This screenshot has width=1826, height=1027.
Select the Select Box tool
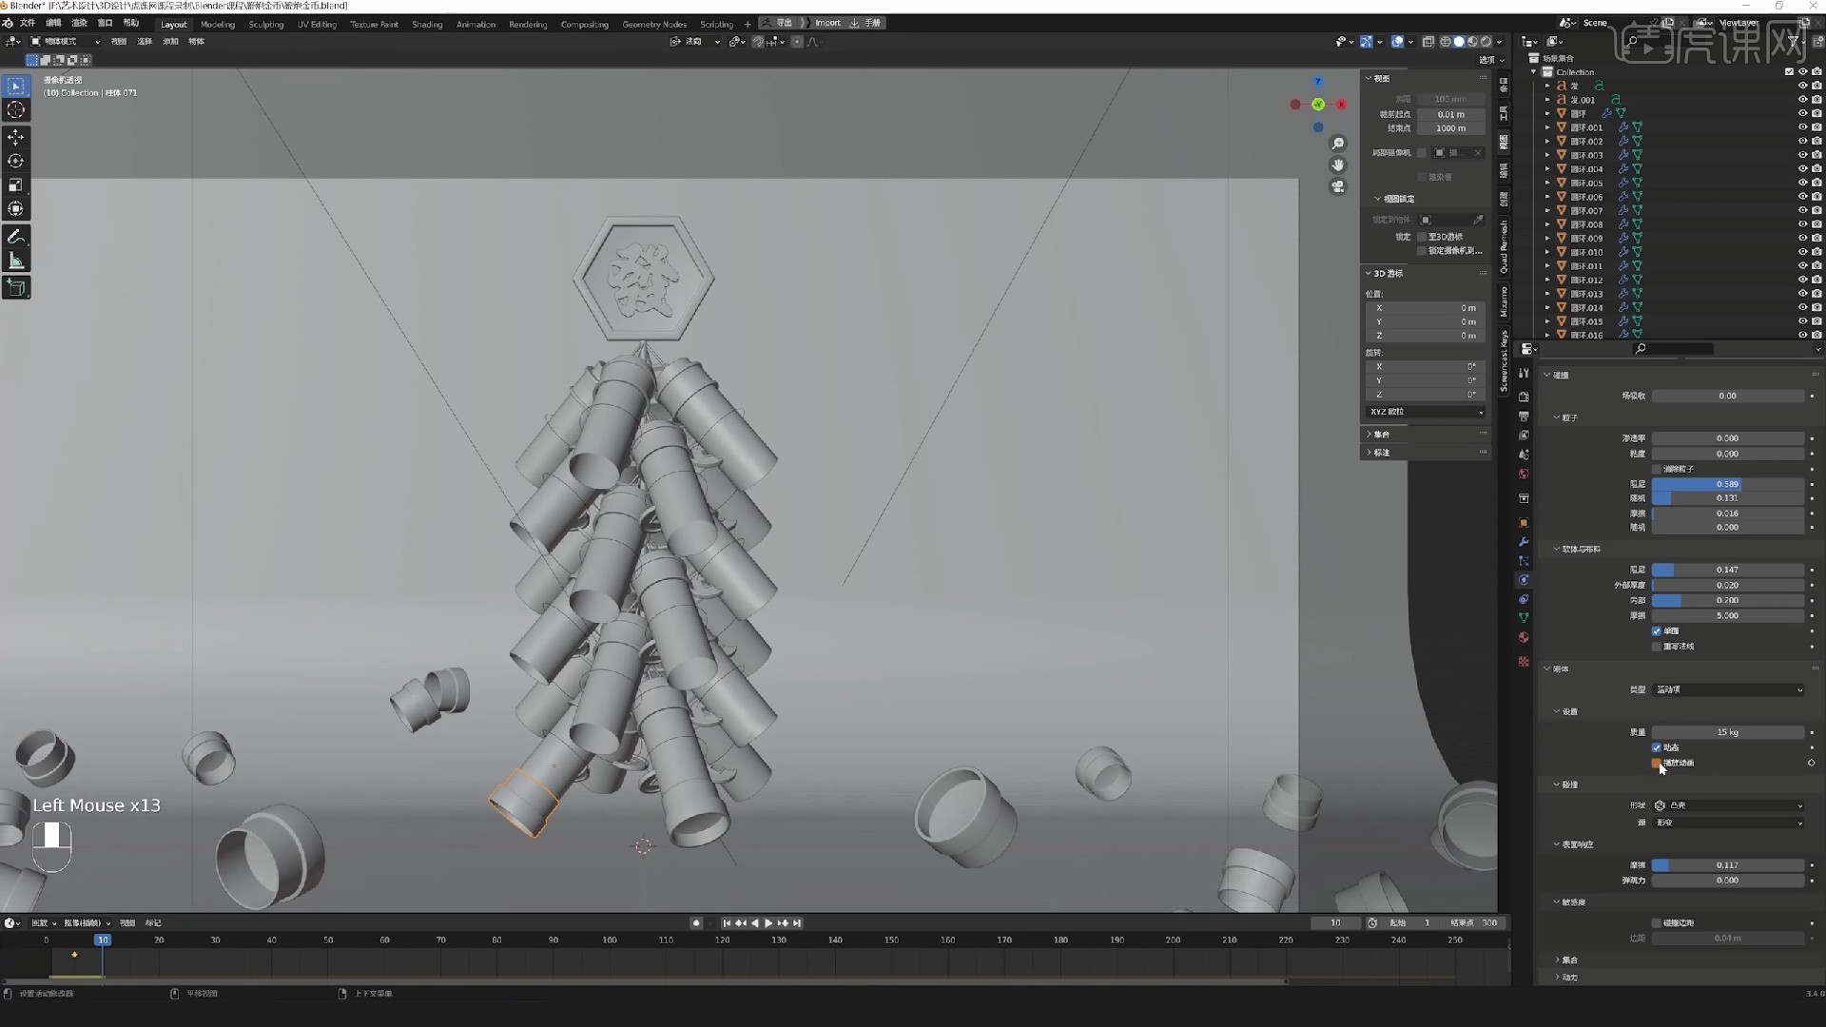point(16,87)
